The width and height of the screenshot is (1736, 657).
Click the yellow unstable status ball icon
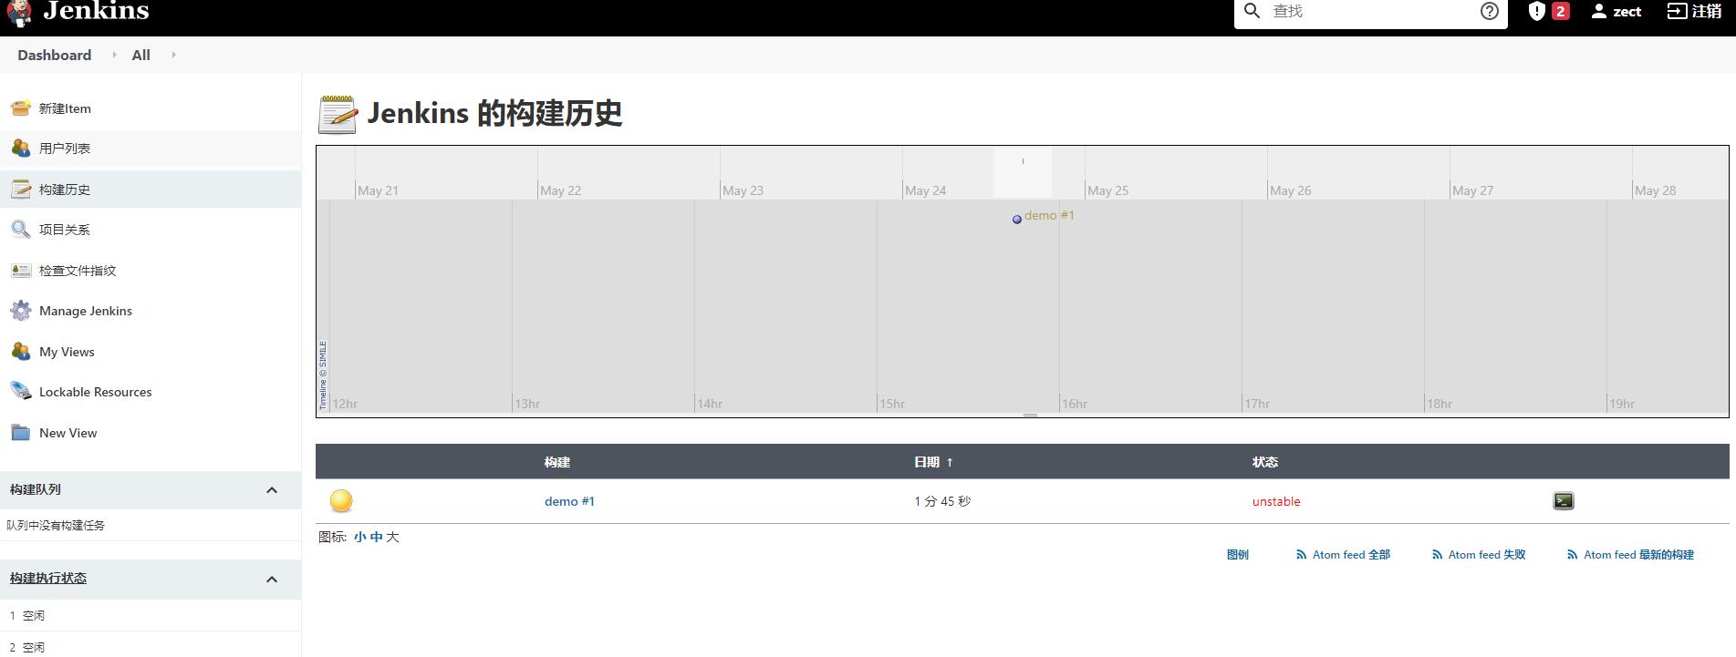click(341, 500)
